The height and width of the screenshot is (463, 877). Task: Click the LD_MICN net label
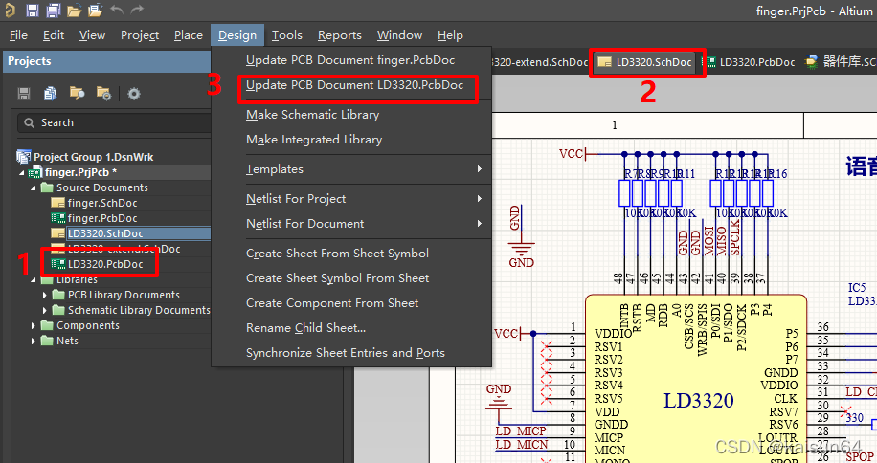click(522, 445)
